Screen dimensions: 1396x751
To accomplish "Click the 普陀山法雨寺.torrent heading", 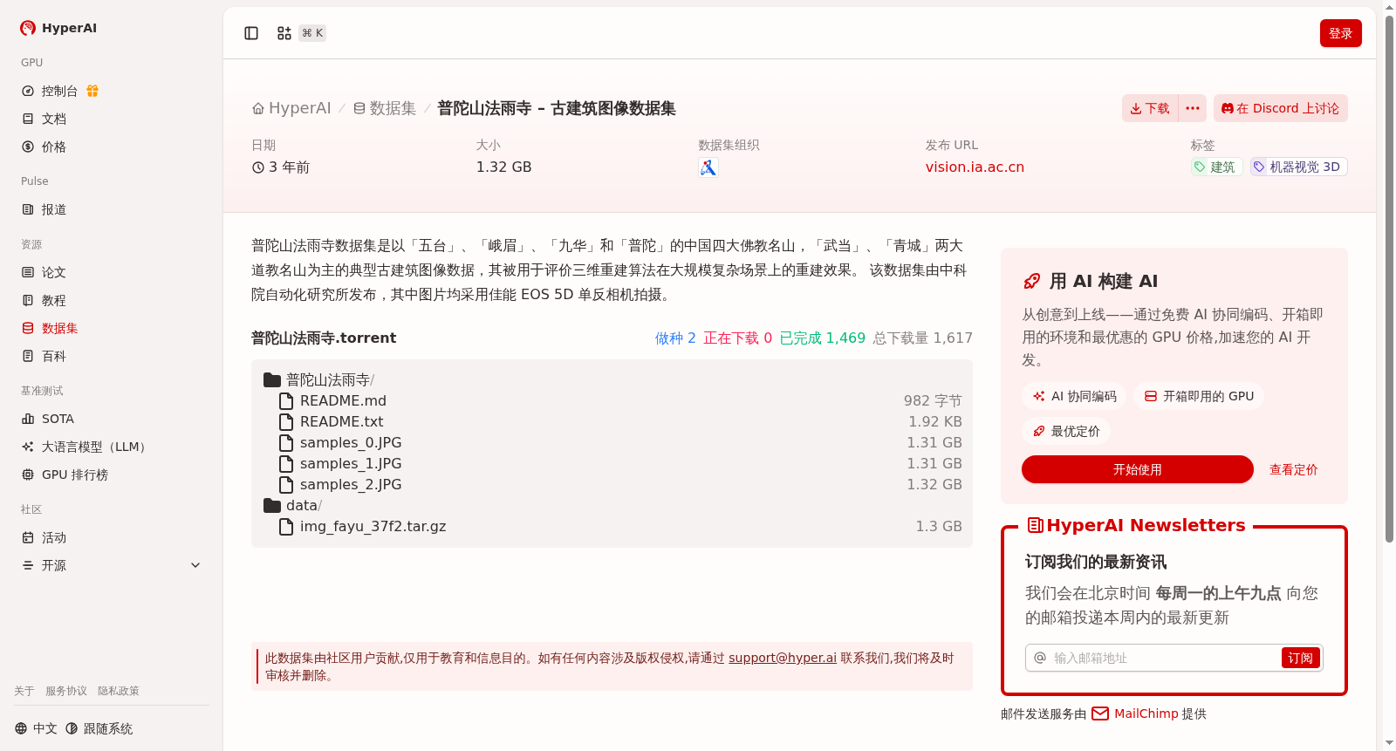I will coord(324,338).
